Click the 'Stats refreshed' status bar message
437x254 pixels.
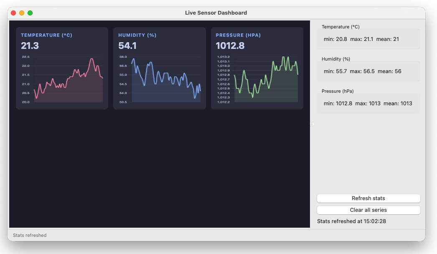pyautogui.click(x=30, y=235)
